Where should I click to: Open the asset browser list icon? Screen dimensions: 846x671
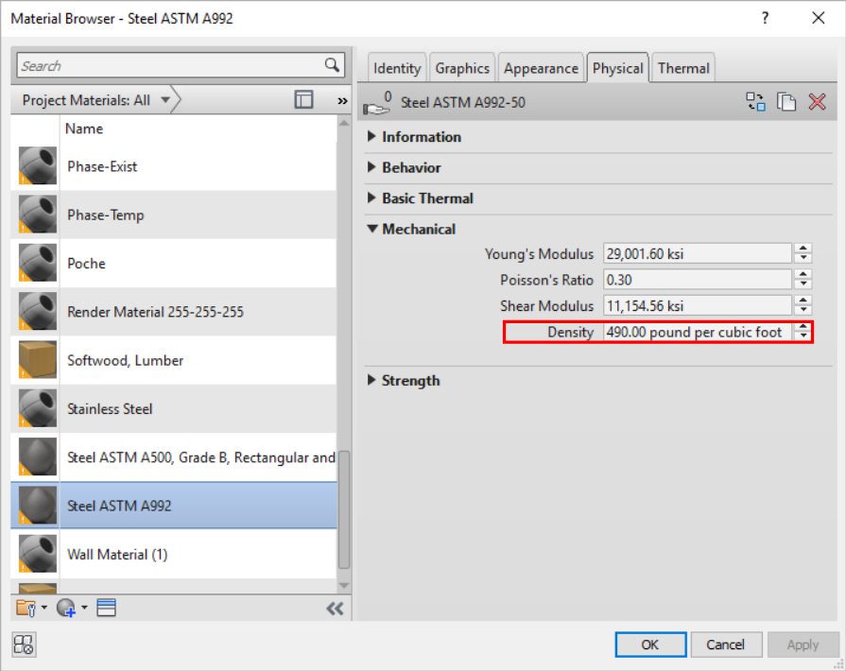[106, 608]
